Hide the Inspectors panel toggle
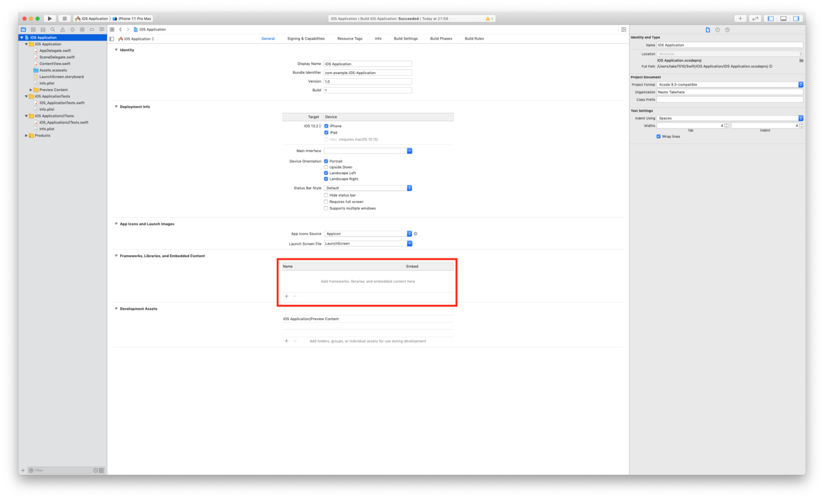The height and width of the screenshot is (499, 824). [797, 19]
